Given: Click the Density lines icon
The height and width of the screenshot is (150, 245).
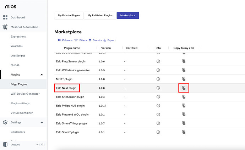Looking at the screenshot, I should (90, 40).
